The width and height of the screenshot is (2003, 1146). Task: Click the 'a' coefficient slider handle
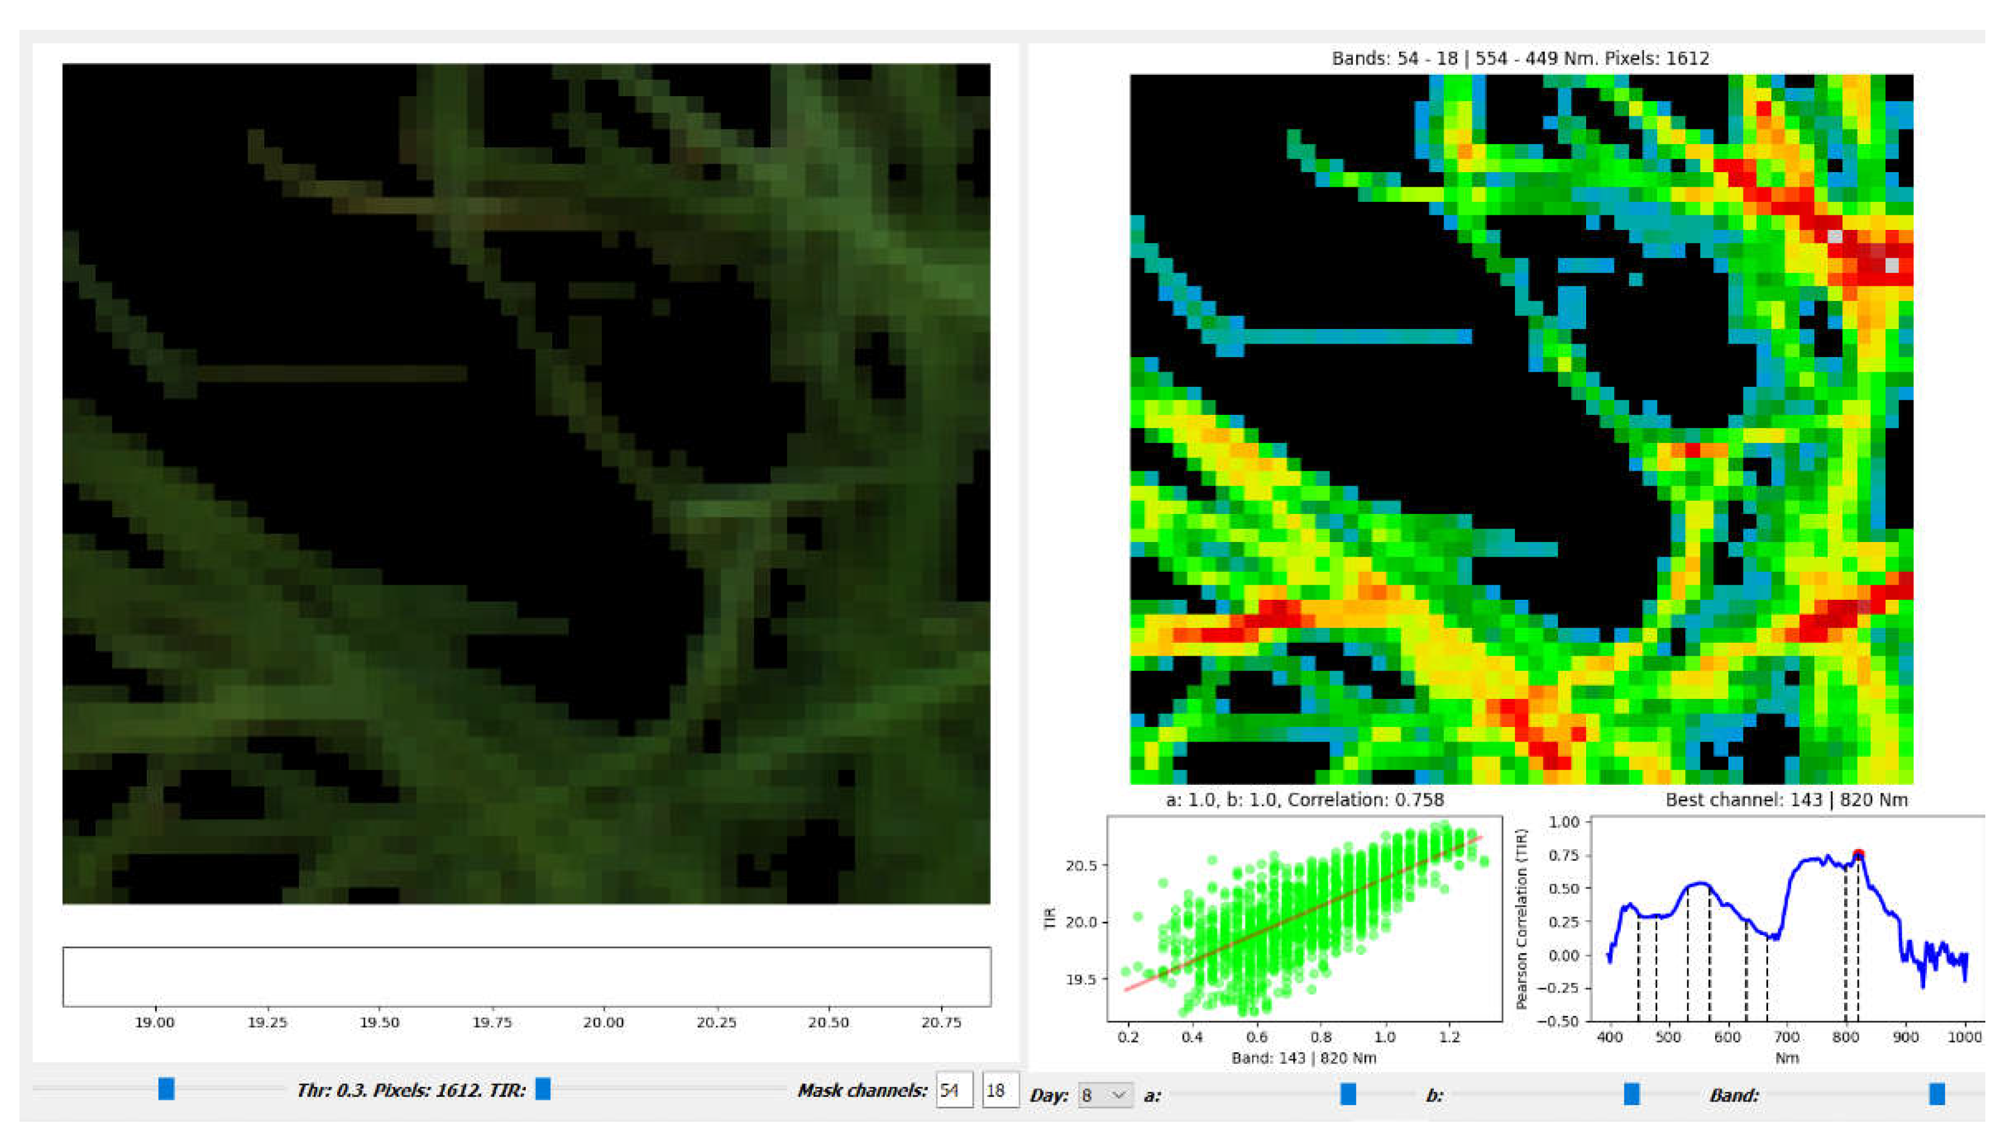(1348, 1093)
